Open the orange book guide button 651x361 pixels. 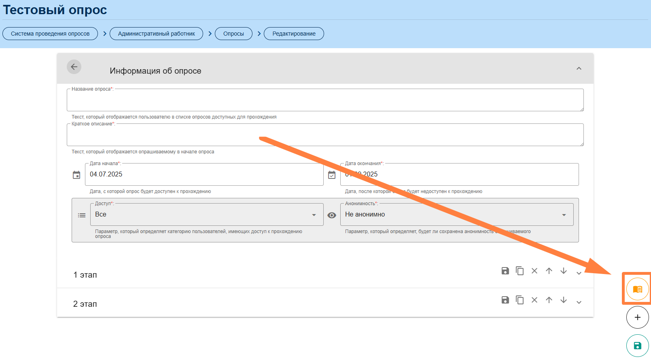point(637,289)
